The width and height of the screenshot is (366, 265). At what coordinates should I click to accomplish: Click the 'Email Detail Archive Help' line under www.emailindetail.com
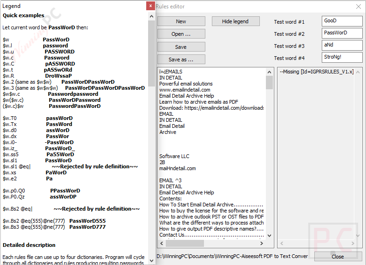[x=187, y=96]
